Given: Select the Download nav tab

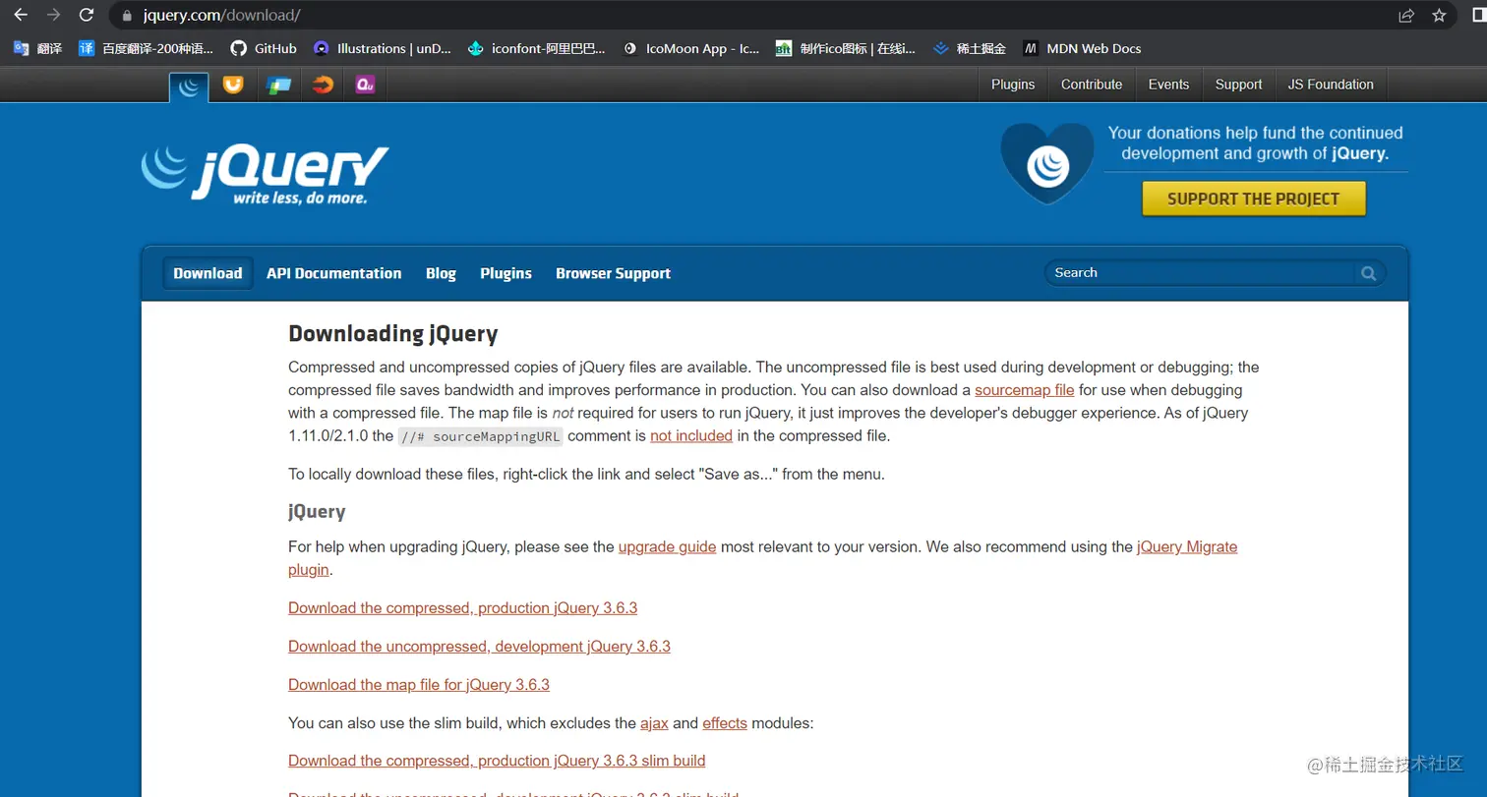Looking at the screenshot, I should click(x=208, y=273).
